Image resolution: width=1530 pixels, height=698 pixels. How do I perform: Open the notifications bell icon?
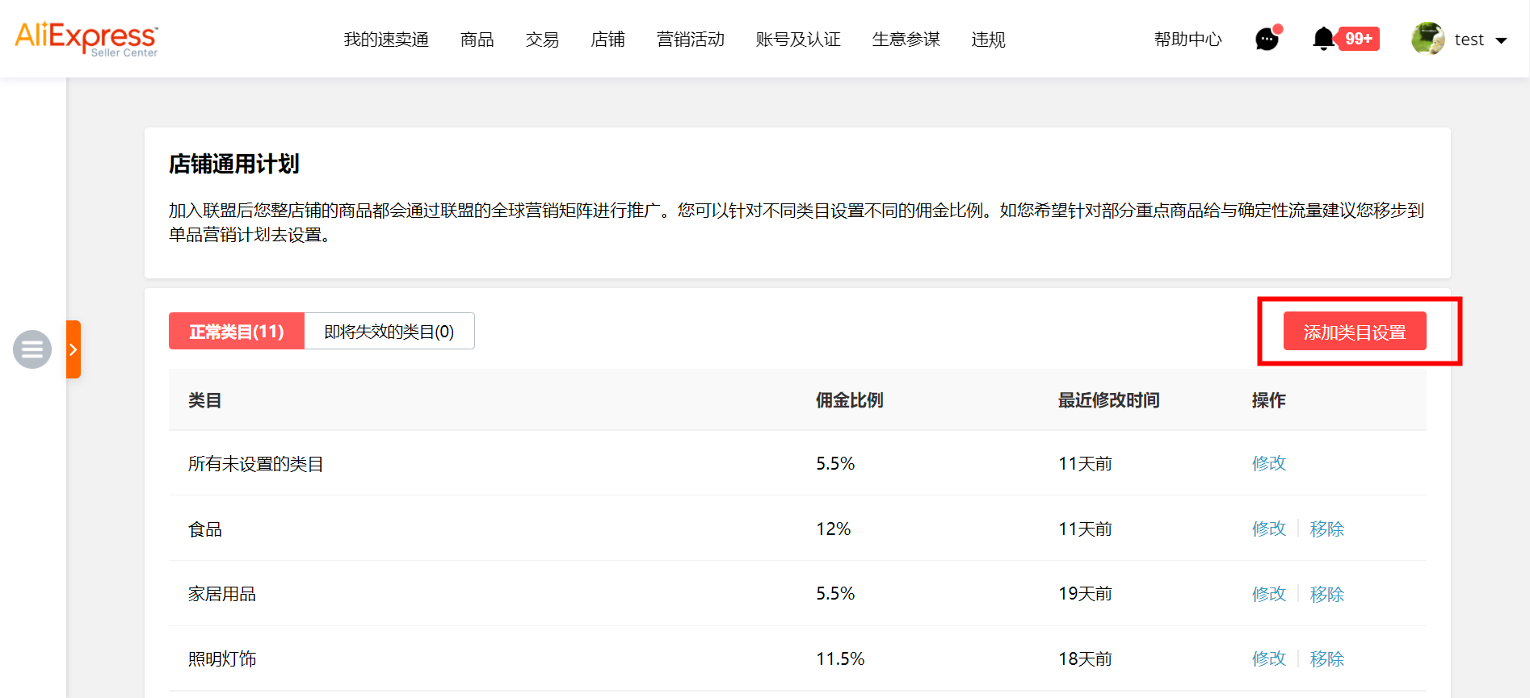pyautogui.click(x=1323, y=39)
